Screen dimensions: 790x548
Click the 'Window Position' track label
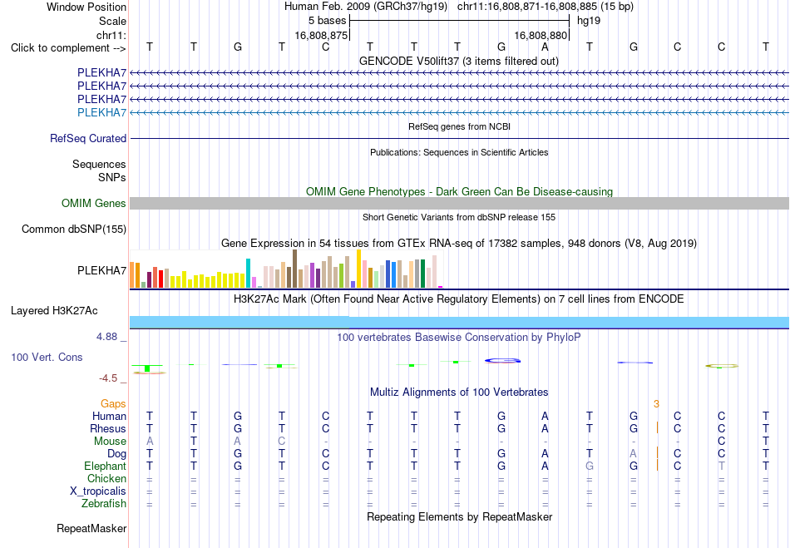click(x=86, y=7)
